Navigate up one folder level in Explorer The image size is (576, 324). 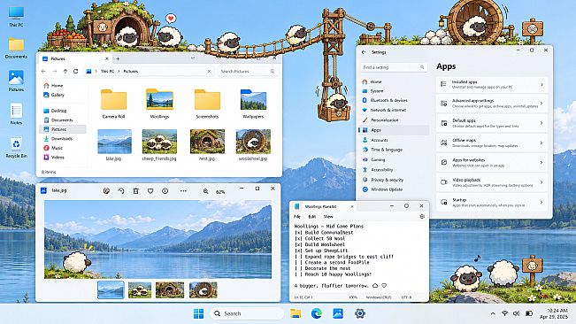[x=65, y=72]
